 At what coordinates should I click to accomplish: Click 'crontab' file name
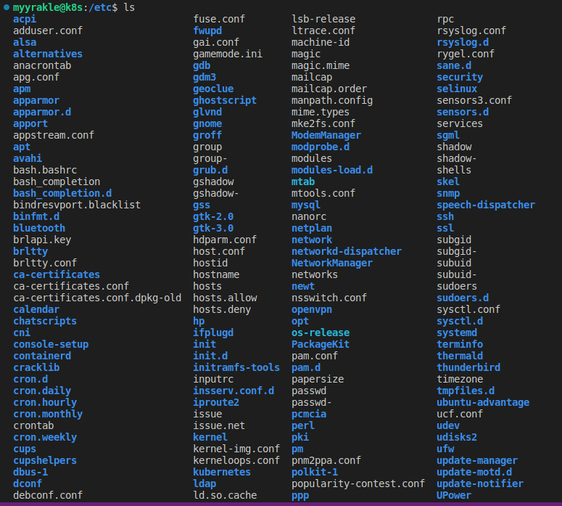(x=33, y=425)
